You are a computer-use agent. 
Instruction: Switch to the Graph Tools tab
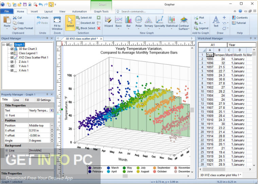(101, 12)
